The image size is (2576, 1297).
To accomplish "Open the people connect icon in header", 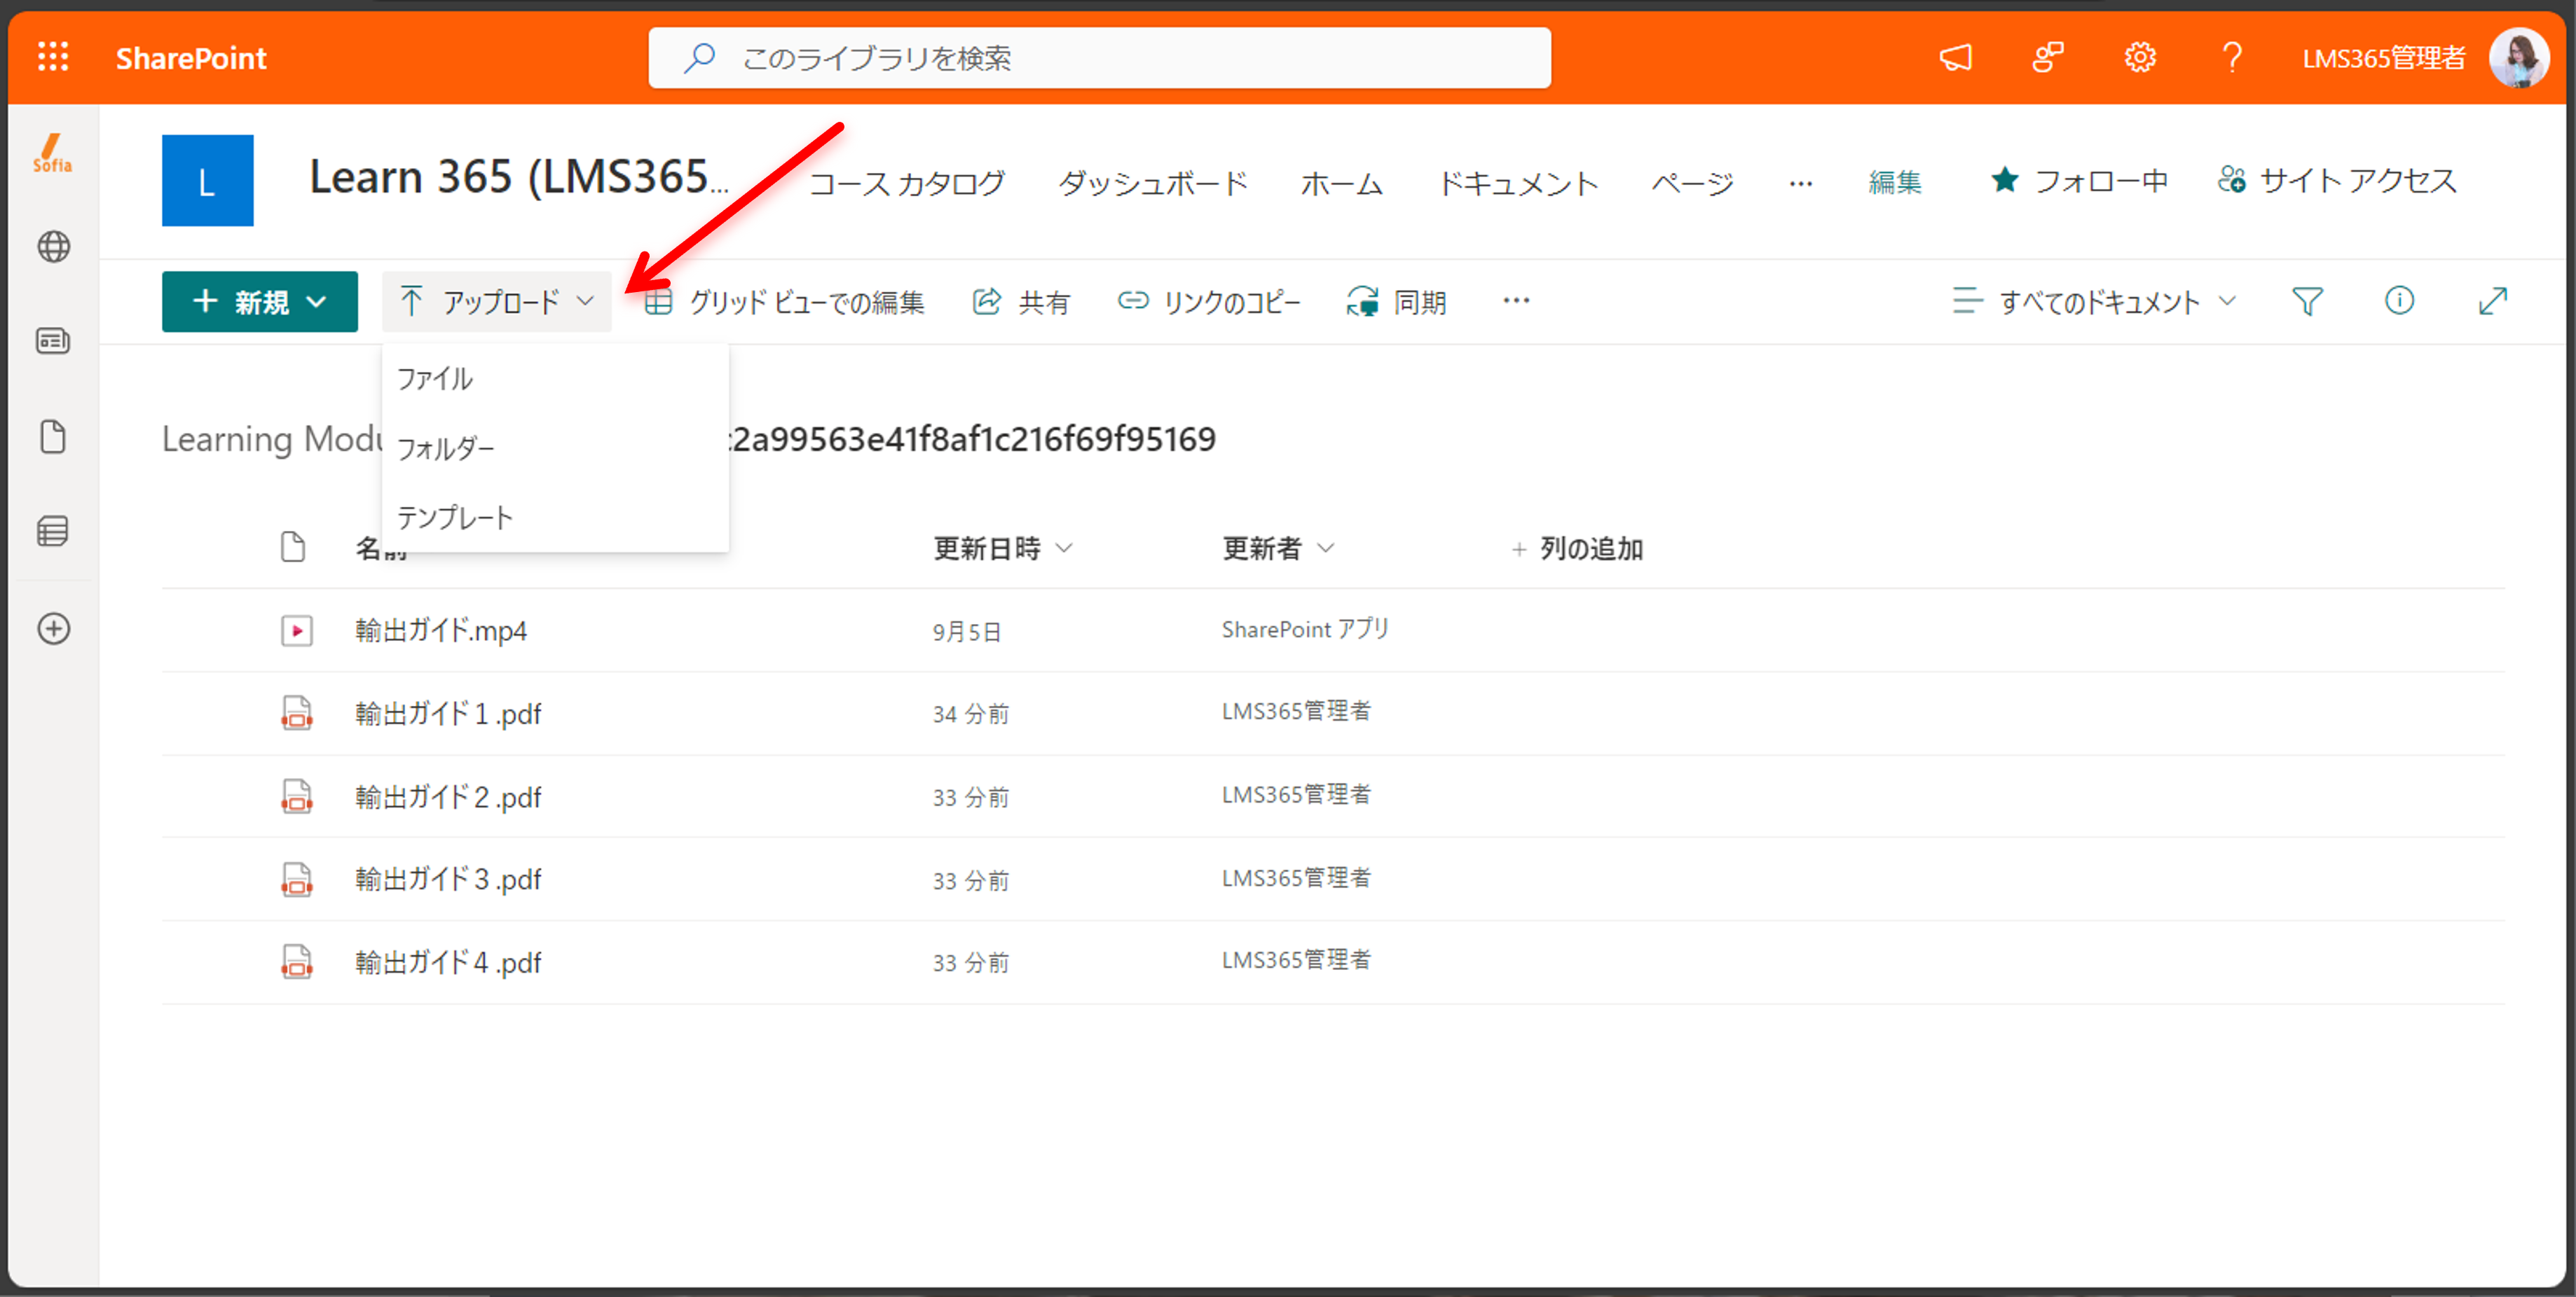I will 2048,57.
